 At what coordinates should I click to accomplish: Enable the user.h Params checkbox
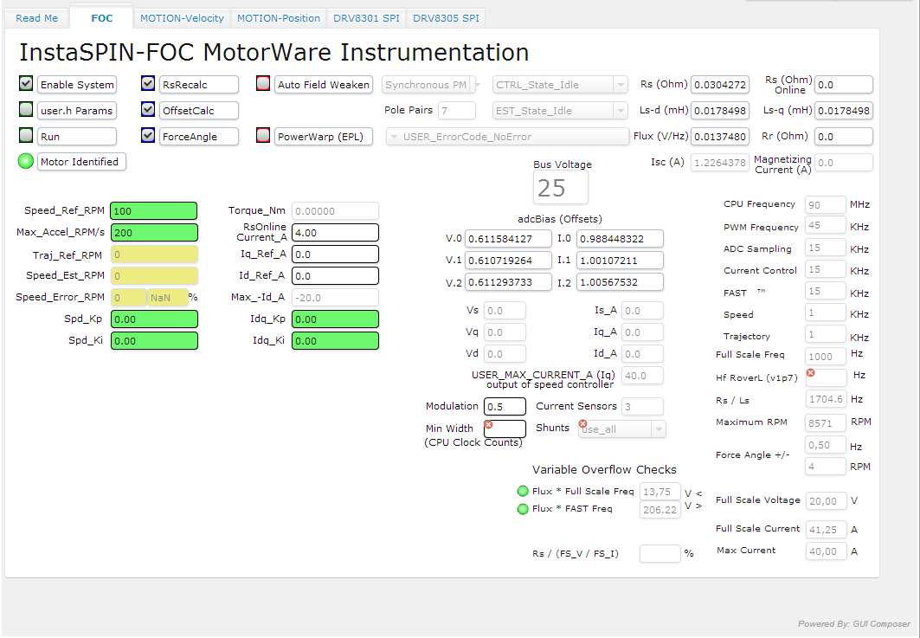pos(26,109)
